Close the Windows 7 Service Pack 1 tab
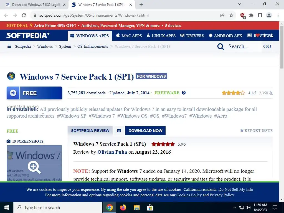284x213 pixels. click(131, 5)
